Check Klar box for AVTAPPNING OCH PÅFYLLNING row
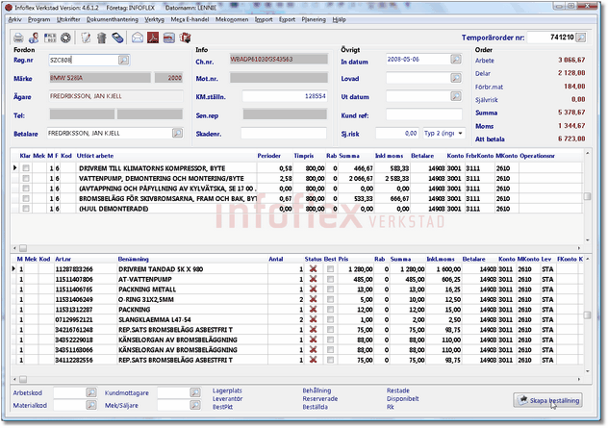The width and height of the screenshot is (608, 428). (x=26, y=188)
